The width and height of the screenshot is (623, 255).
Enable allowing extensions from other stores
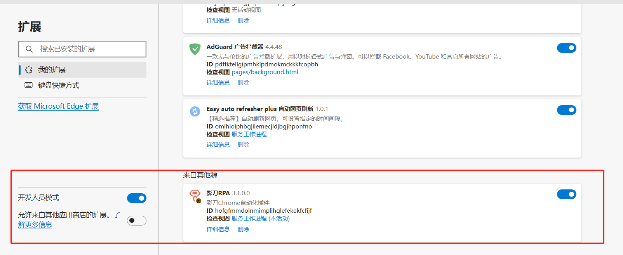click(x=137, y=220)
